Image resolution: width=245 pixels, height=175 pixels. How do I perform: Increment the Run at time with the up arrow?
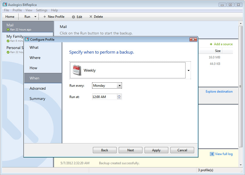[119, 96]
